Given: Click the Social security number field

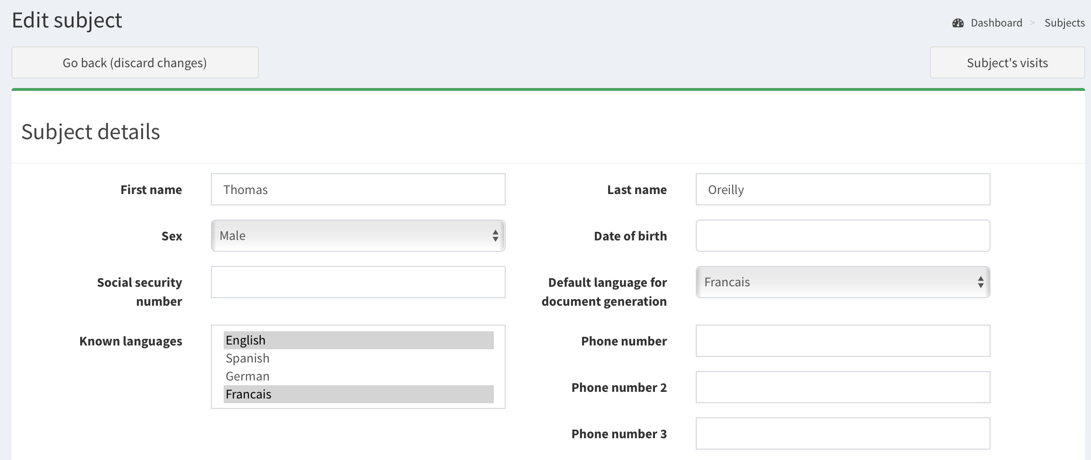Looking at the screenshot, I should [x=358, y=282].
